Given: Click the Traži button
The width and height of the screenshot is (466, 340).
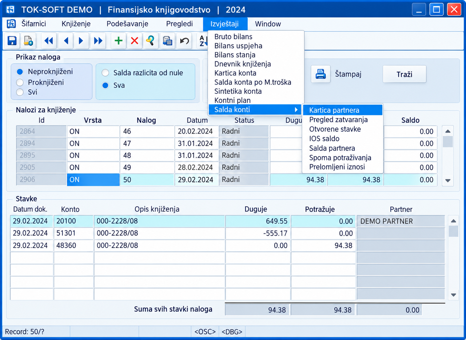Looking at the screenshot, I should (x=404, y=74).
